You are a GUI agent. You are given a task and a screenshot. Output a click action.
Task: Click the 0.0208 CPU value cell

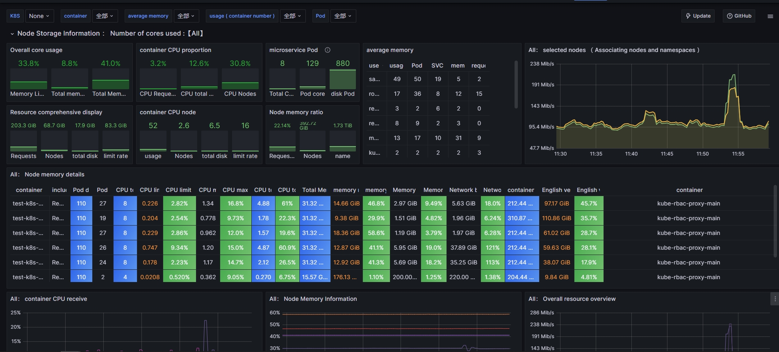click(x=150, y=277)
